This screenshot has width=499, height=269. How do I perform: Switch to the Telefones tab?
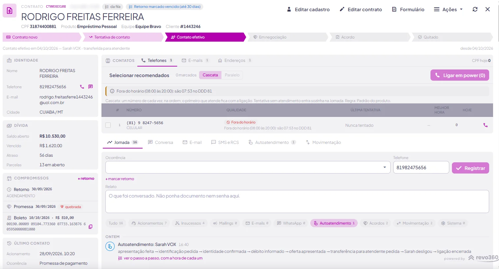[157, 61]
